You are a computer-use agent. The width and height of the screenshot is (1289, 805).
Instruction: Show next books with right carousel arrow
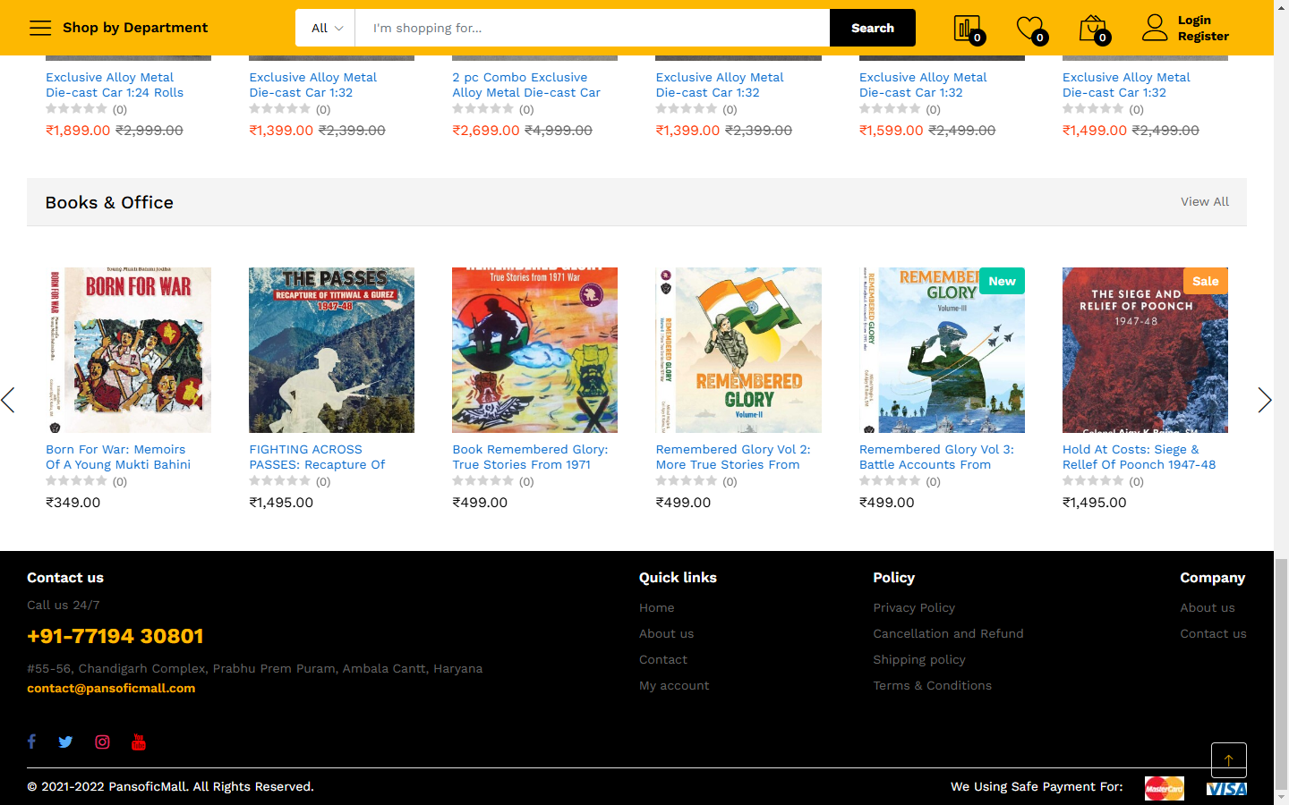coord(1264,400)
